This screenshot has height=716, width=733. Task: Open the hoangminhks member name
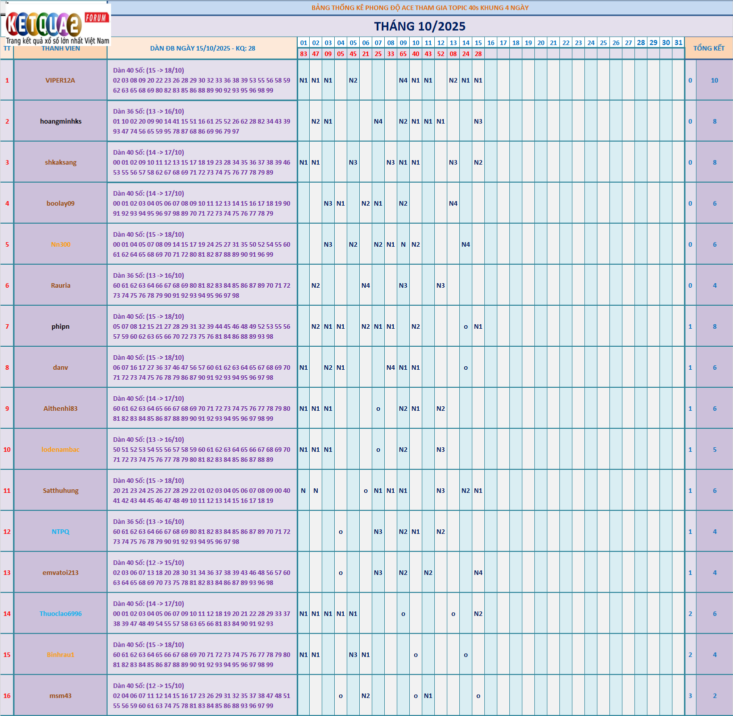pos(61,122)
